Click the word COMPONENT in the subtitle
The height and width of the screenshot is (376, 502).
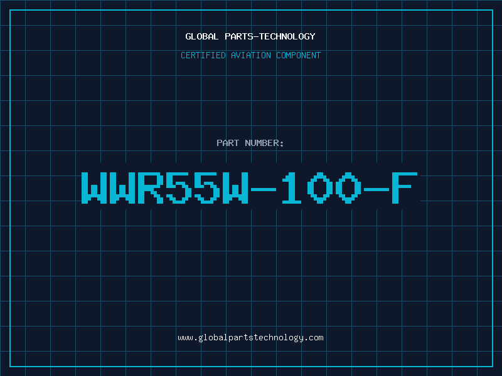pos(299,55)
